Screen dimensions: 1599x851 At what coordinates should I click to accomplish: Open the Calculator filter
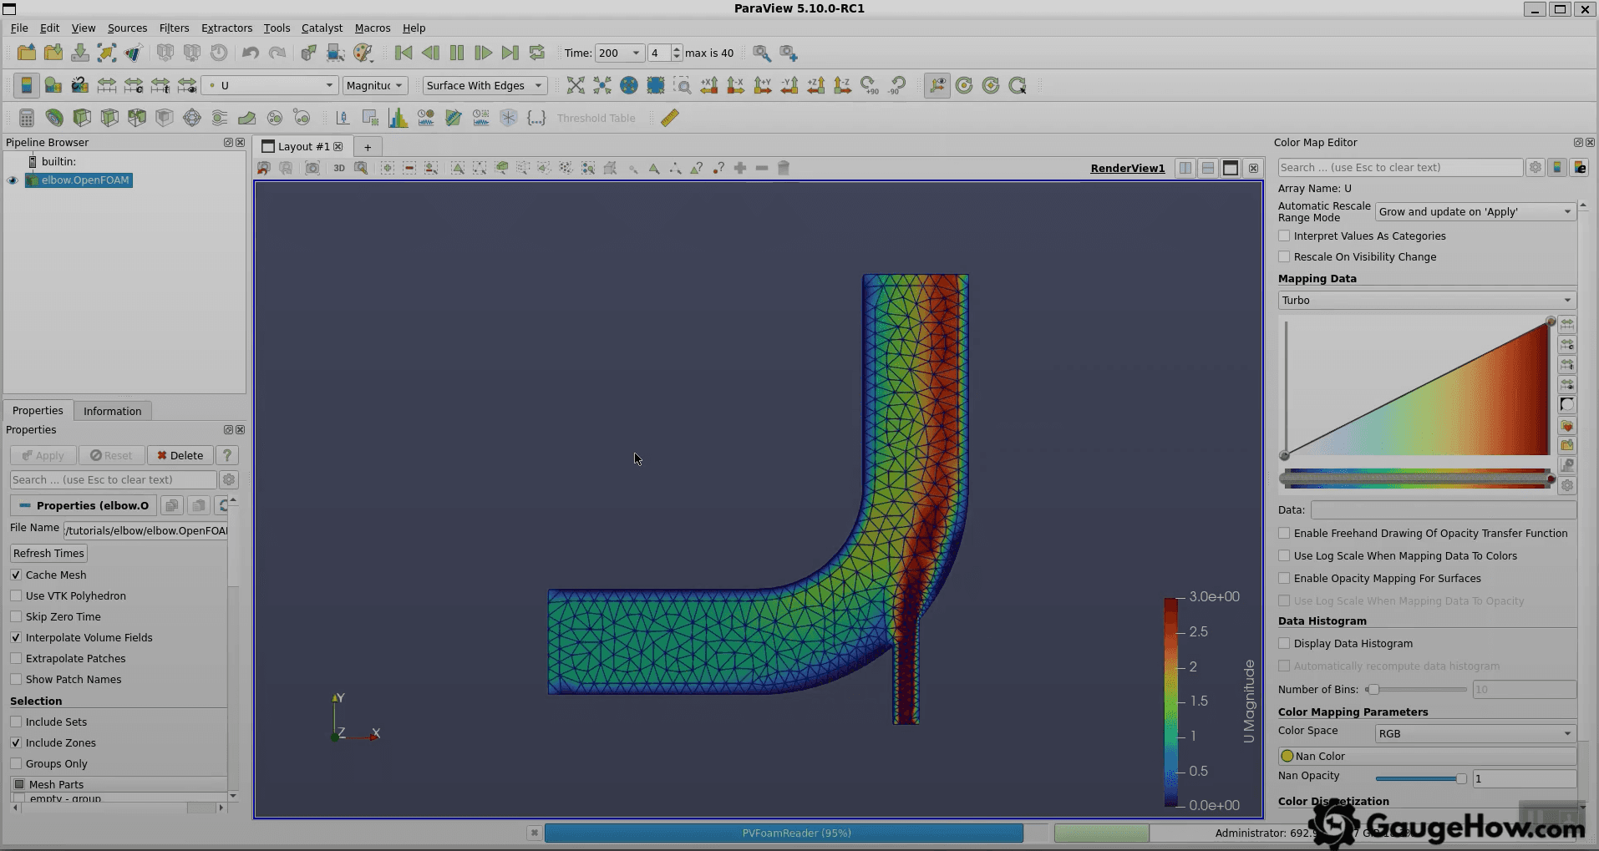point(26,117)
